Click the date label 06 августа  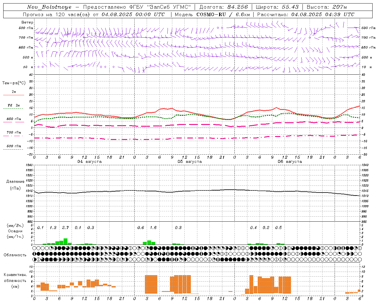pos(290,162)
